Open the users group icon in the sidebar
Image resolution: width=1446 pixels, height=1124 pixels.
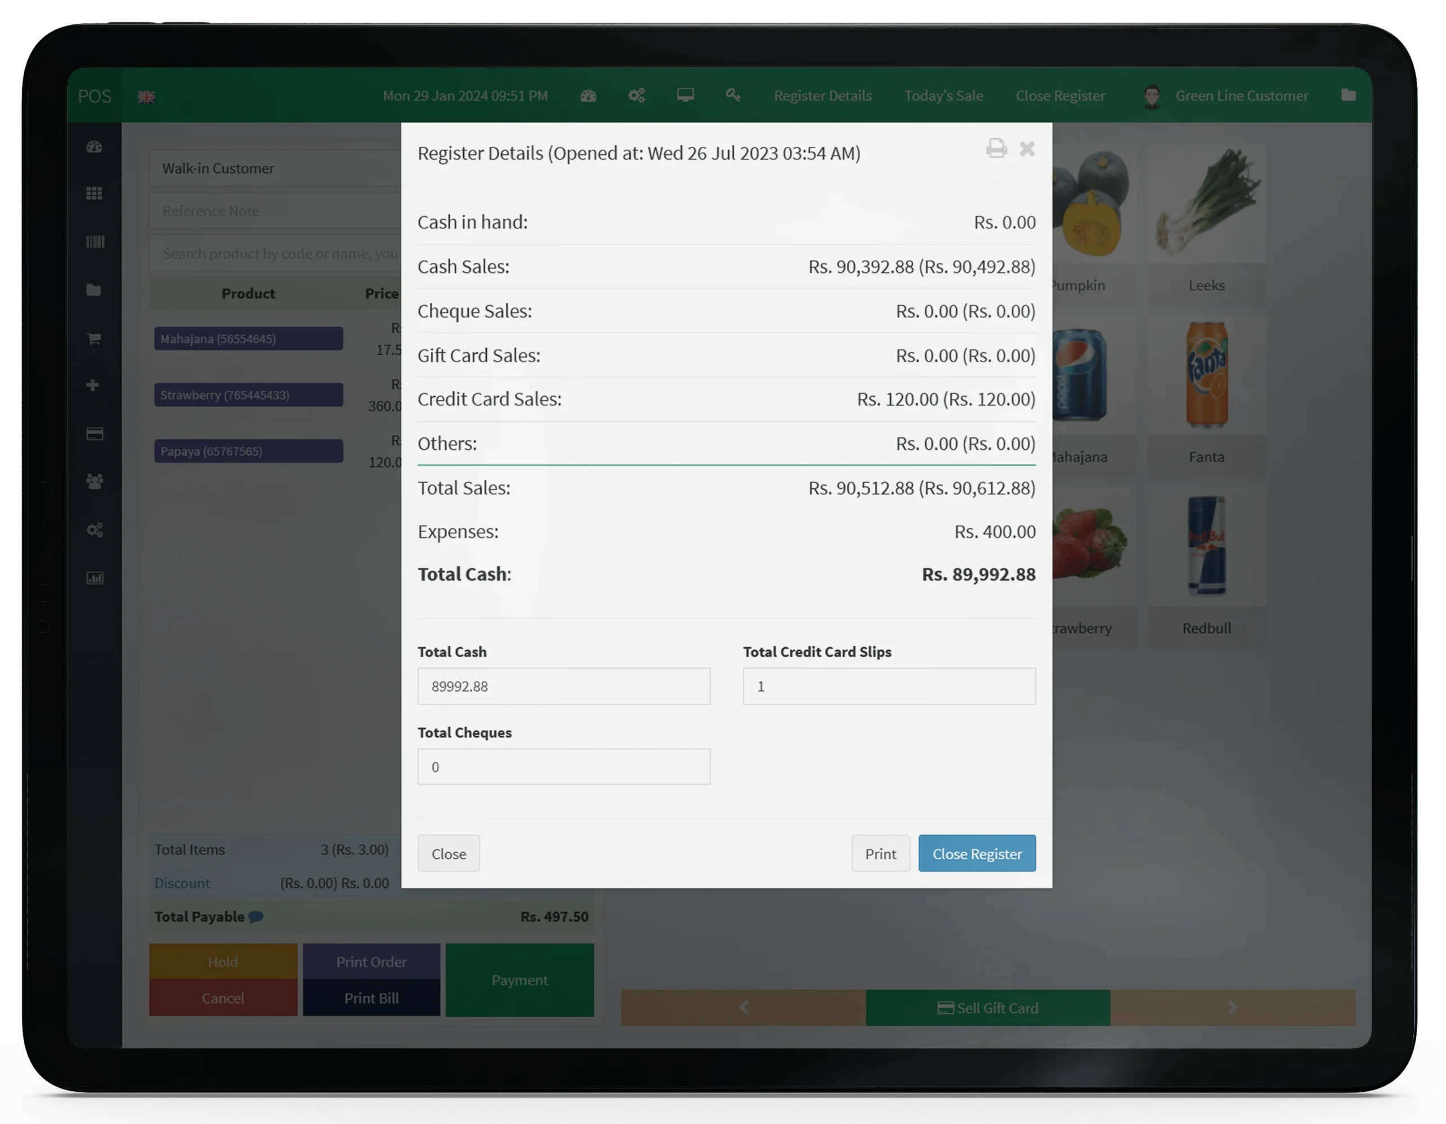tap(95, 481)
